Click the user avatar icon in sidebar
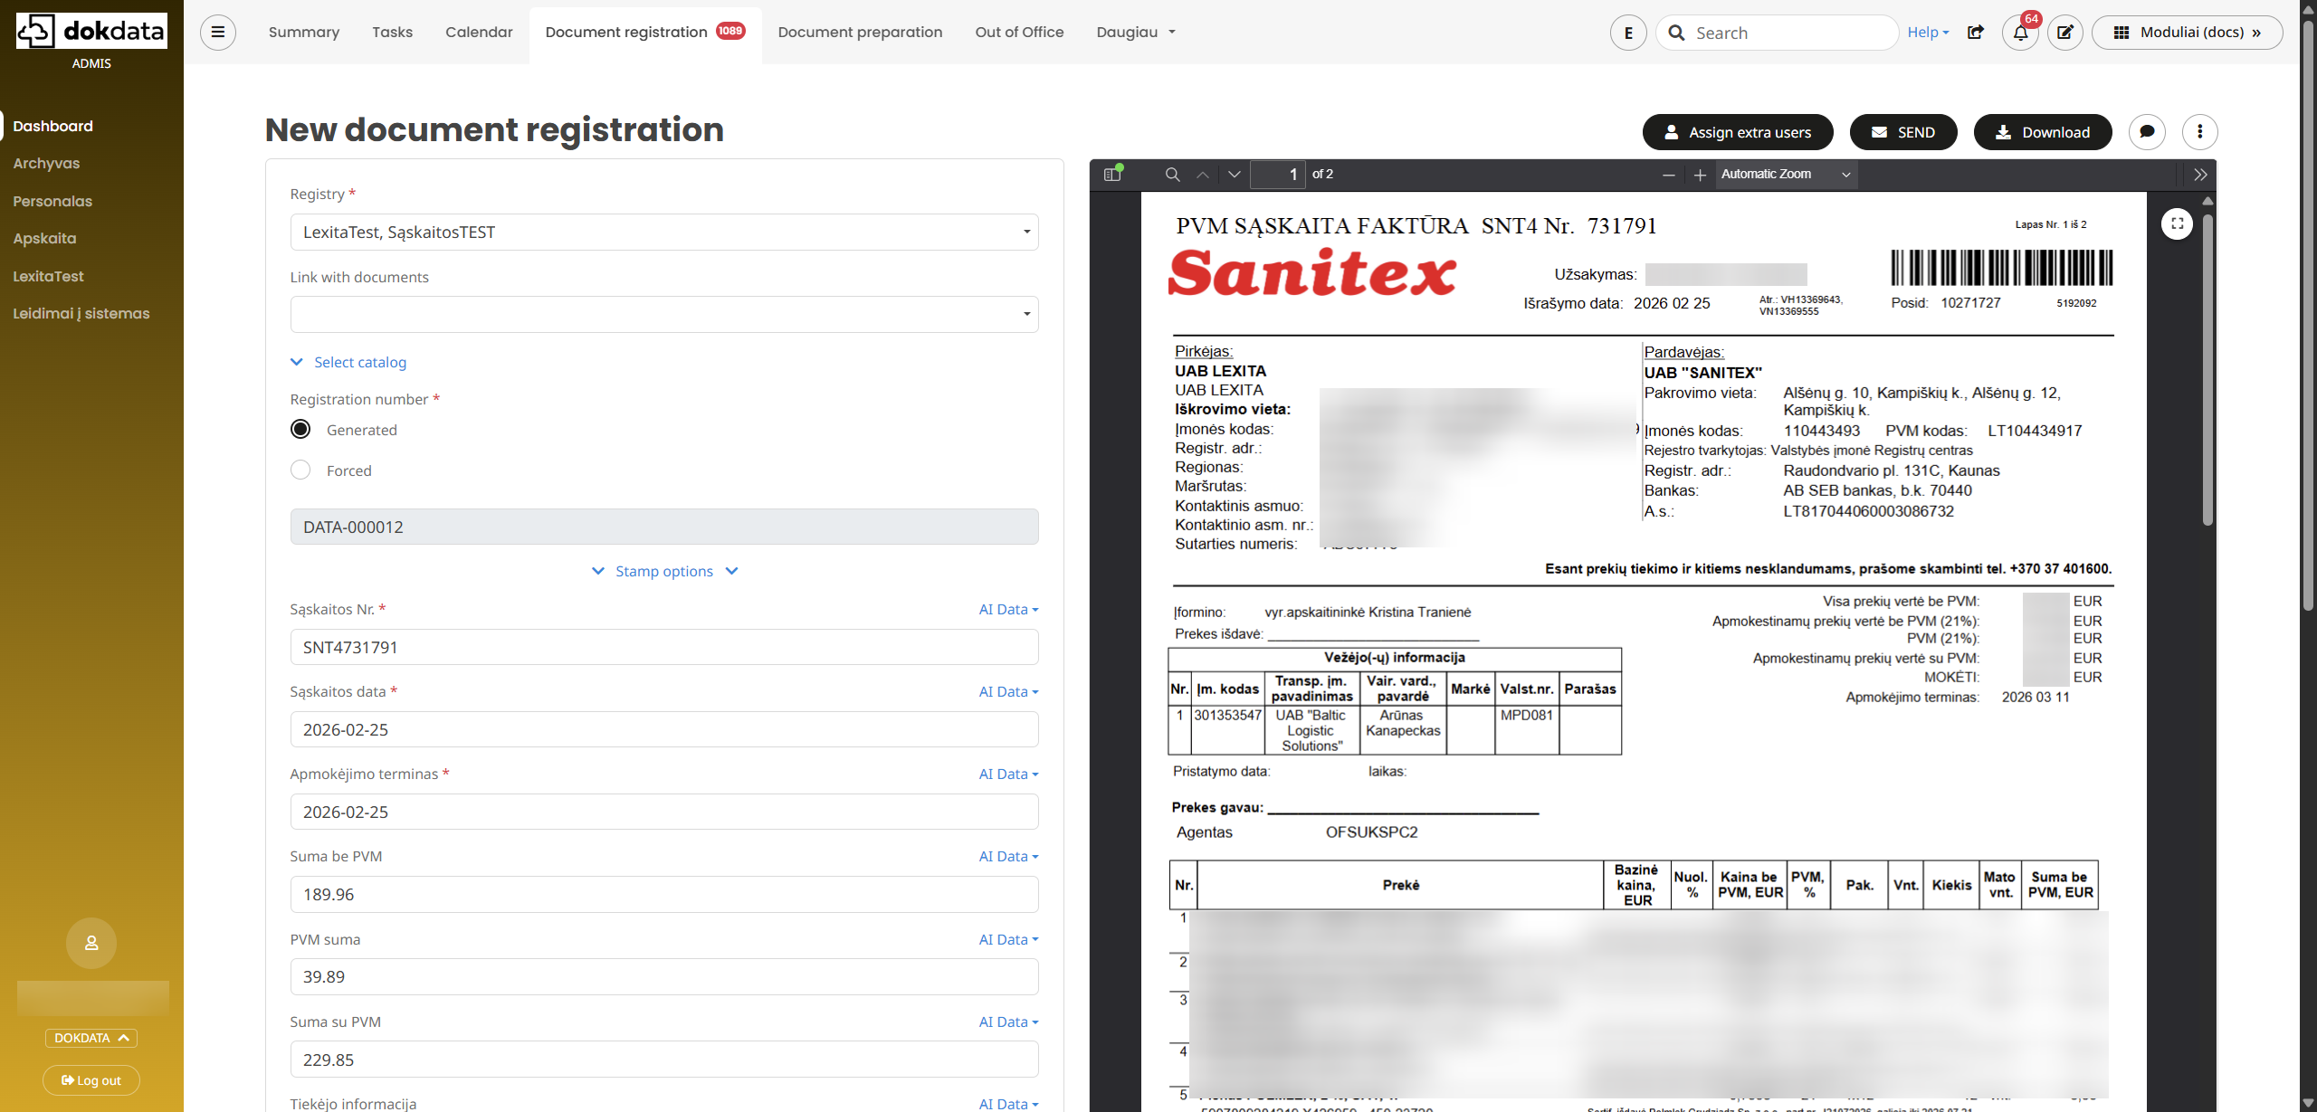Image resolution: width=2317 pixels, height=1112 pixels. (x=91, y=943)
